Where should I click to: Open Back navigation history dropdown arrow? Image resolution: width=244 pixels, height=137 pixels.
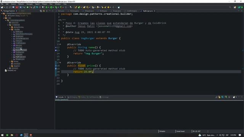click(111, 7)
